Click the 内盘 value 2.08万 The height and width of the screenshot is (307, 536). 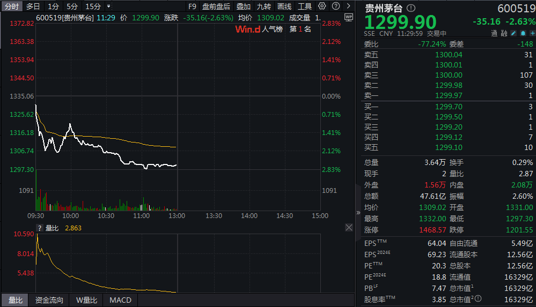point(522,185)
